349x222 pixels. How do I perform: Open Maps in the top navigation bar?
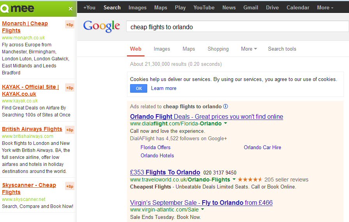pos(161,7)
